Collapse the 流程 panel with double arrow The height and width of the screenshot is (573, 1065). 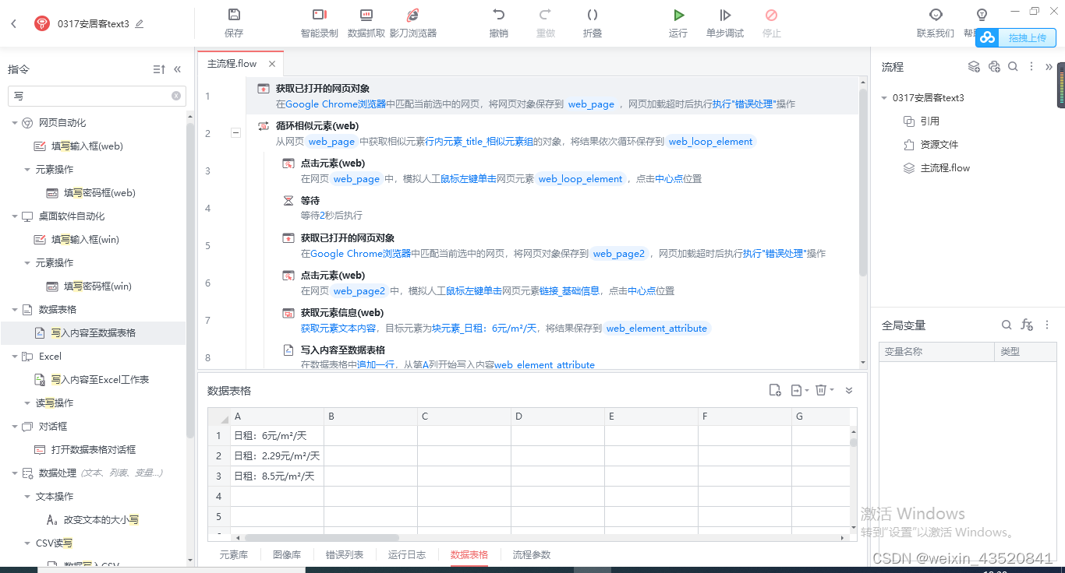click(1049, 67)
